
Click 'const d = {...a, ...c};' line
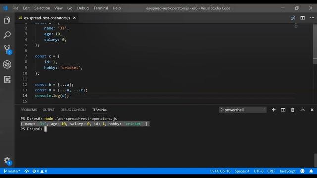61,90
